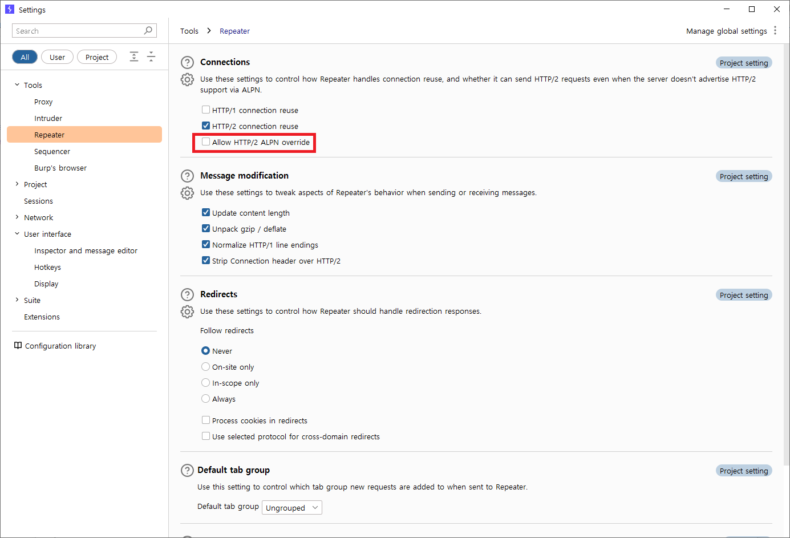This screenshot has height=538, width=790.
Task: Uncheck Update content length
Action: 206,212
